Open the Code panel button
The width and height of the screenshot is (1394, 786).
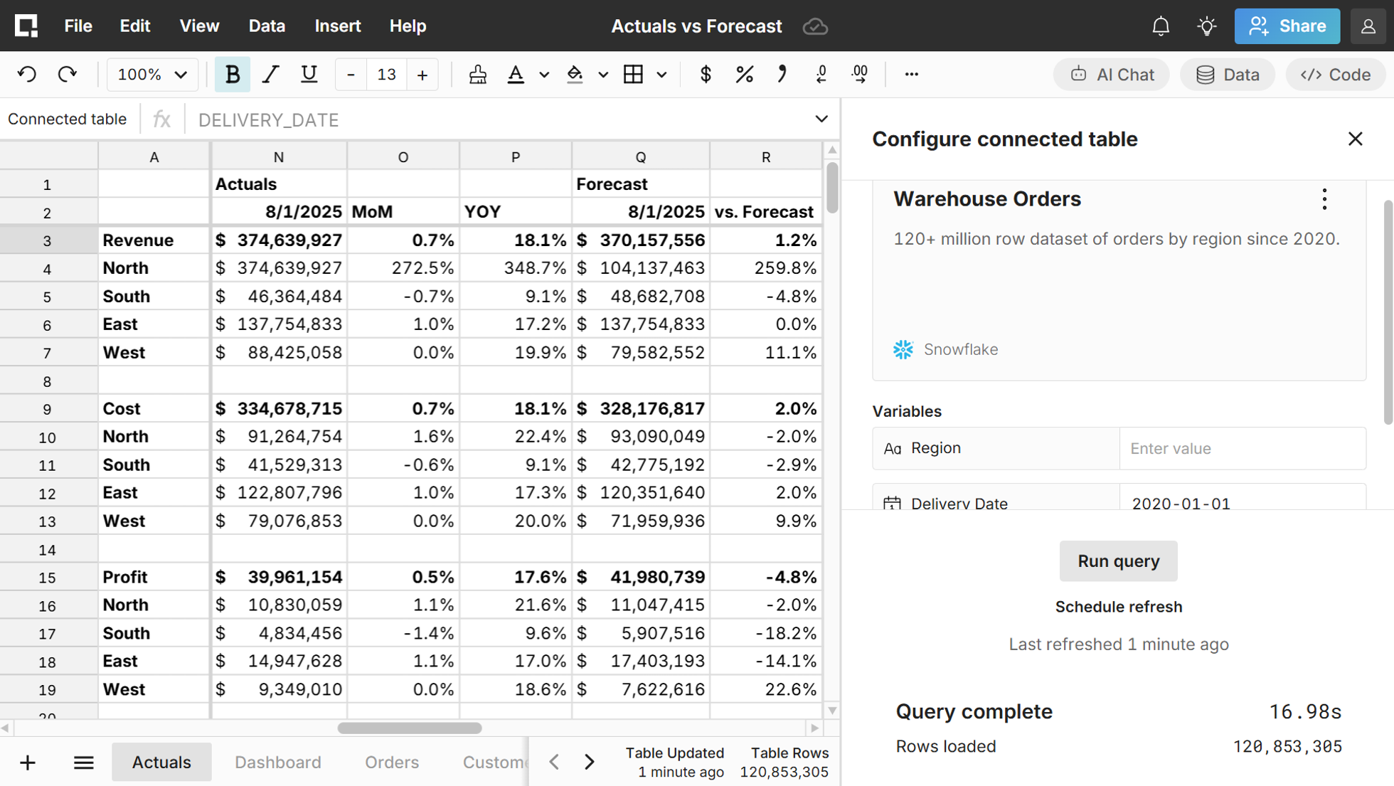click(x=1335, y=75)
